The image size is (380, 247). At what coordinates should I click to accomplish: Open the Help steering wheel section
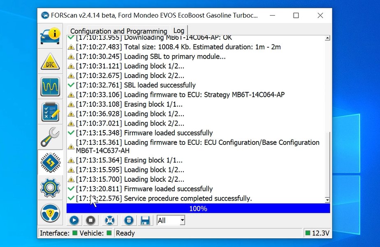tap(50, 213)
